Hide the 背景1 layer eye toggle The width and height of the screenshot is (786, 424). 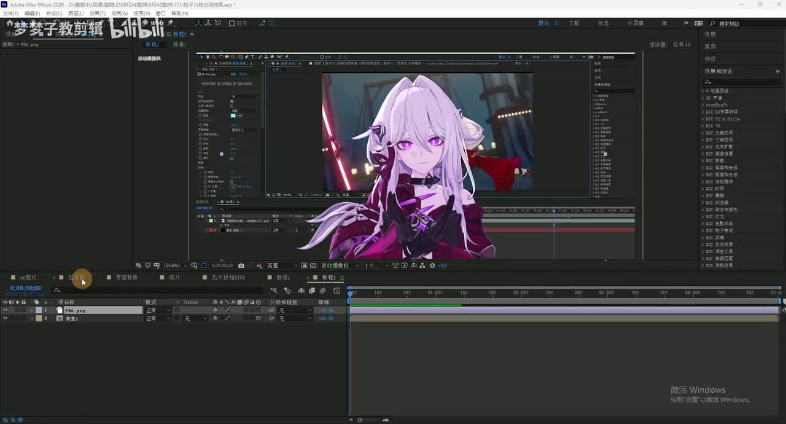5,318
